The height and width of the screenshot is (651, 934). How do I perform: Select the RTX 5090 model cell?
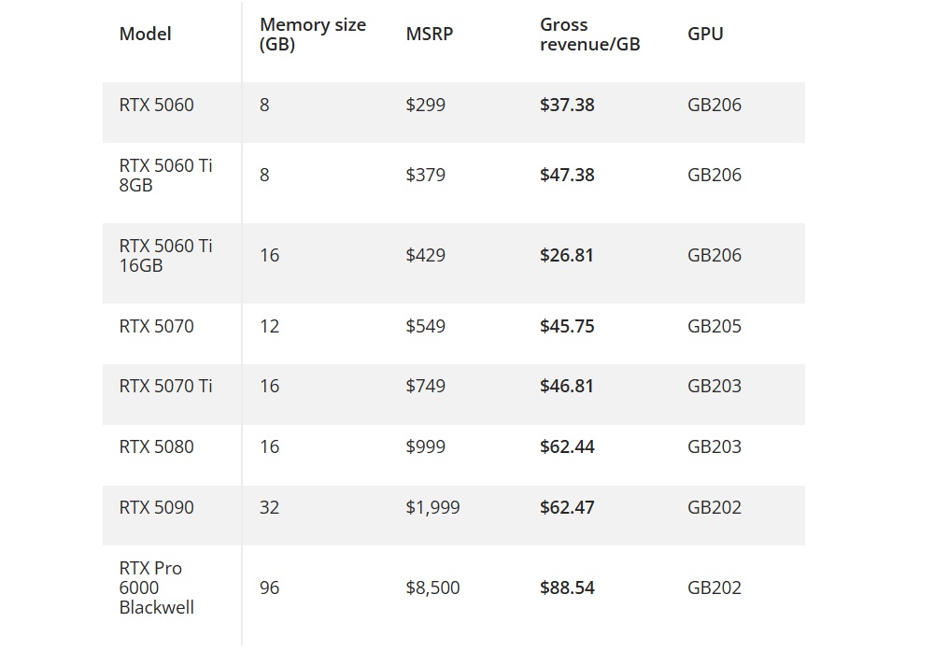click(157, 507)
